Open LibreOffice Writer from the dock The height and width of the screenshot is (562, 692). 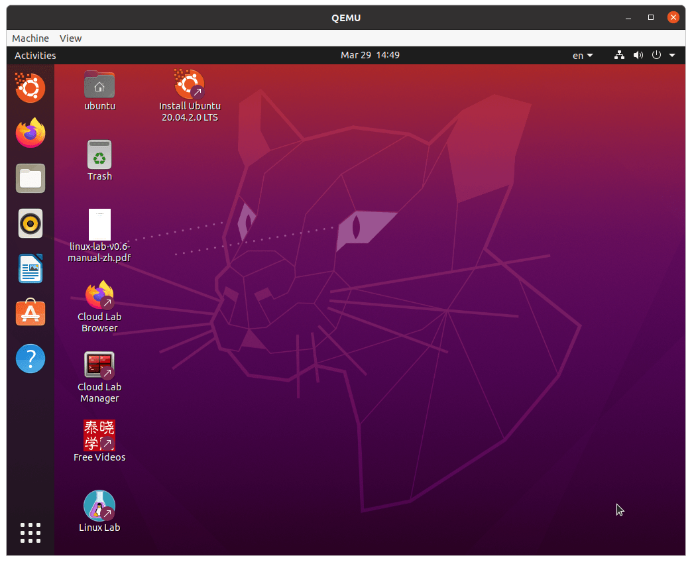point(30,268)
